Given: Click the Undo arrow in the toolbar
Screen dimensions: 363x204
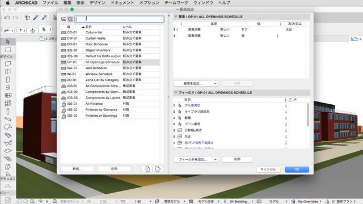Looking at the screenshot, I should click(7, 18).
